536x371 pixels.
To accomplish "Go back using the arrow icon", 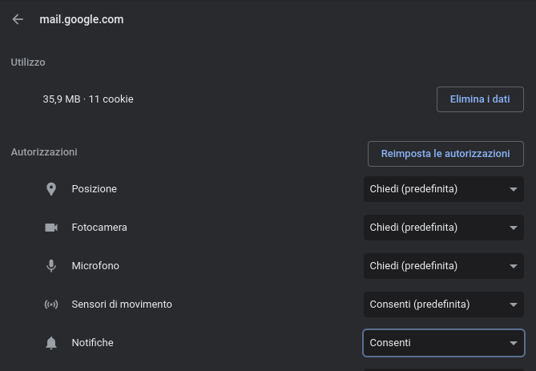I will pos(18,19).
